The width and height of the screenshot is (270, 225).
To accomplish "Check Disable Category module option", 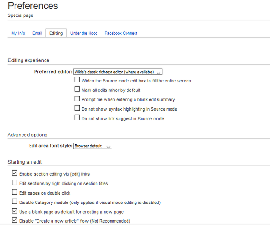I will pos(15,202).
